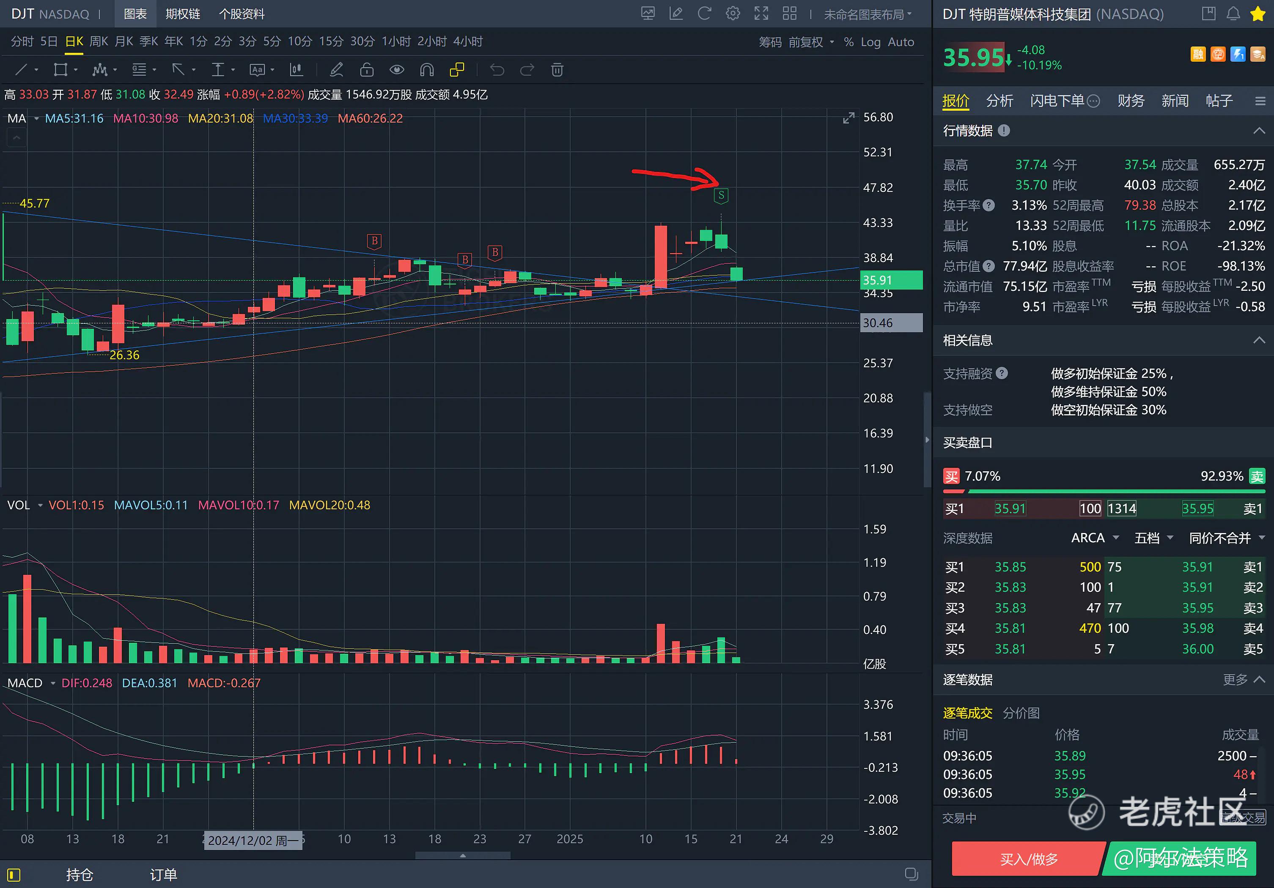
Task: Select the rectangle shape tool
Action: pos(60,70)
